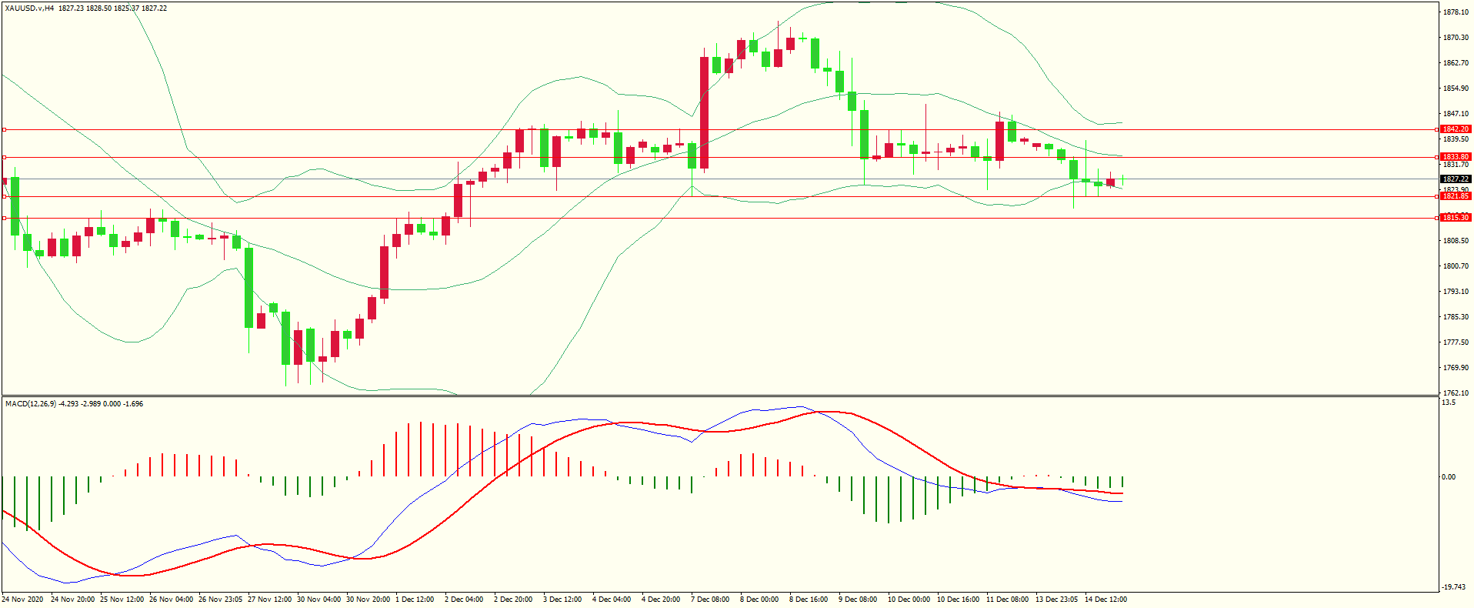Click the black 1827.22 current price tag
Viewport: 1474px width, 608px height.
(1456, 179)
